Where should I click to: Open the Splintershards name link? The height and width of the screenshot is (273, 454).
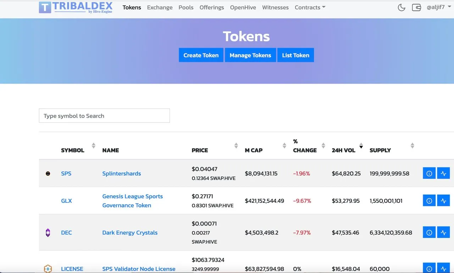[122, 173]
